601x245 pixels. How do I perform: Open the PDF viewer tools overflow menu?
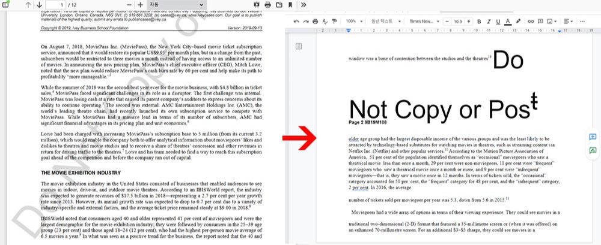pos(303,5)
